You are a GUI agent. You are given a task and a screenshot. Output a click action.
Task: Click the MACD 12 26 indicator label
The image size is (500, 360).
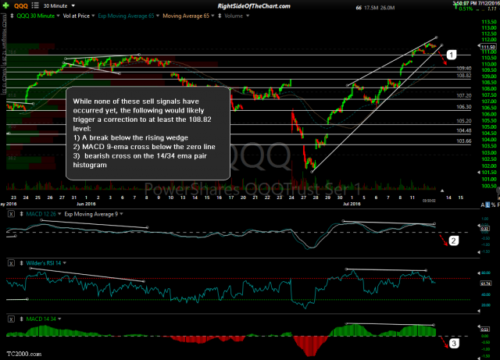(x=41, y=214)
